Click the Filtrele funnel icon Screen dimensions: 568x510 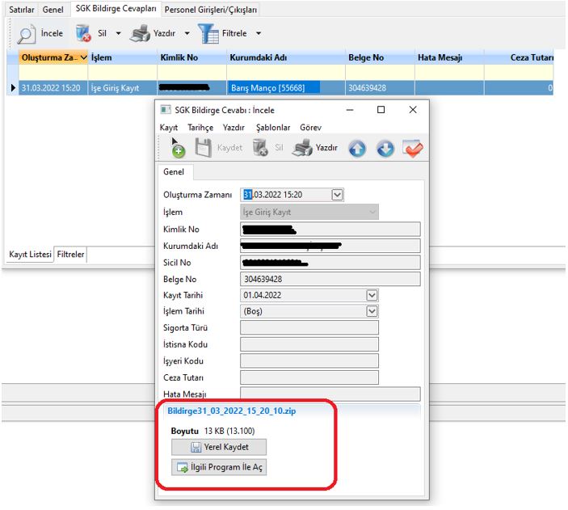pyautogui.click(x=208, y=34)
